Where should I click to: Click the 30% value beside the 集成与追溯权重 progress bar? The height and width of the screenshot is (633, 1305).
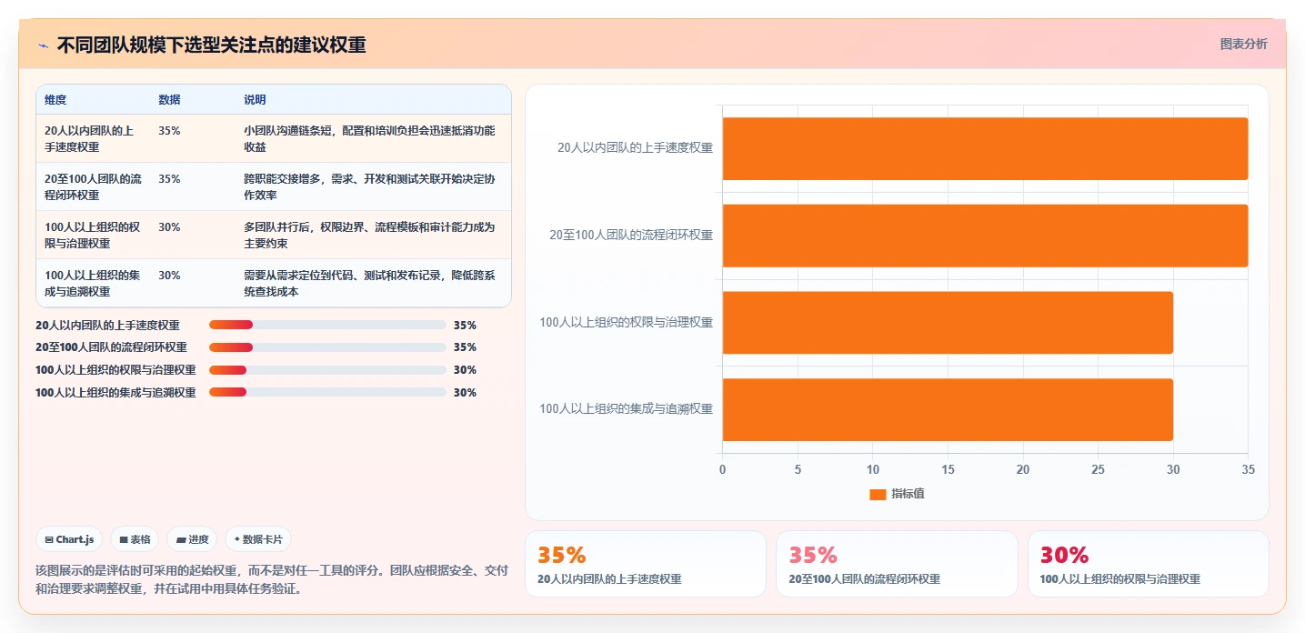pyautogui.click(x=465, y=393)
